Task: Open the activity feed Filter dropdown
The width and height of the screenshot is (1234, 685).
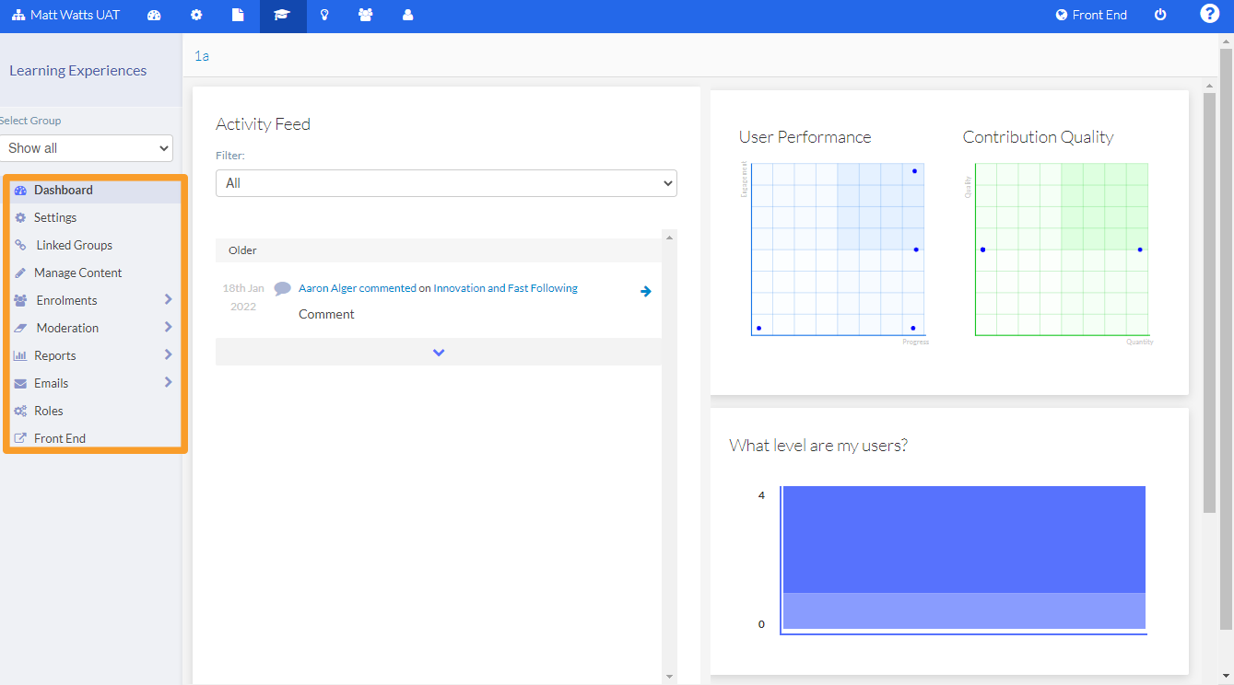Action: (446, 182)
